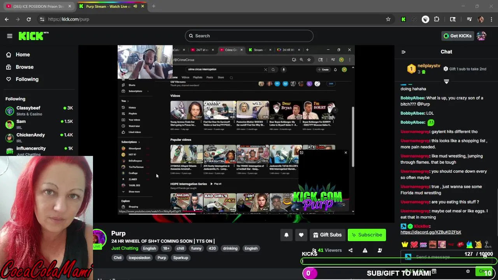Viewport: 498px width, 280px height.
Task: Mute the Purp Stream tab audio
Action: click(x=135, y=6)
